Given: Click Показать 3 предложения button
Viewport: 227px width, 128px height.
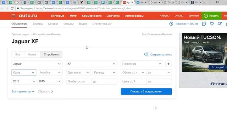Looking at the screenshot, I should [146, 92].
